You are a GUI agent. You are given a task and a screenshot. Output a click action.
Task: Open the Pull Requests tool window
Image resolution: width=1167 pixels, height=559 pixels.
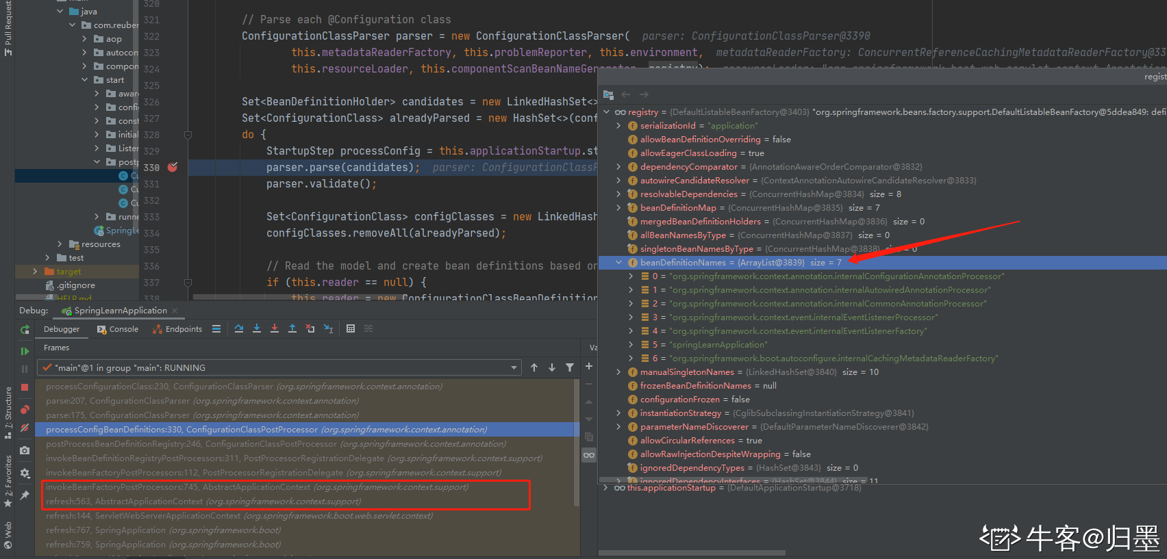point(8,29)
